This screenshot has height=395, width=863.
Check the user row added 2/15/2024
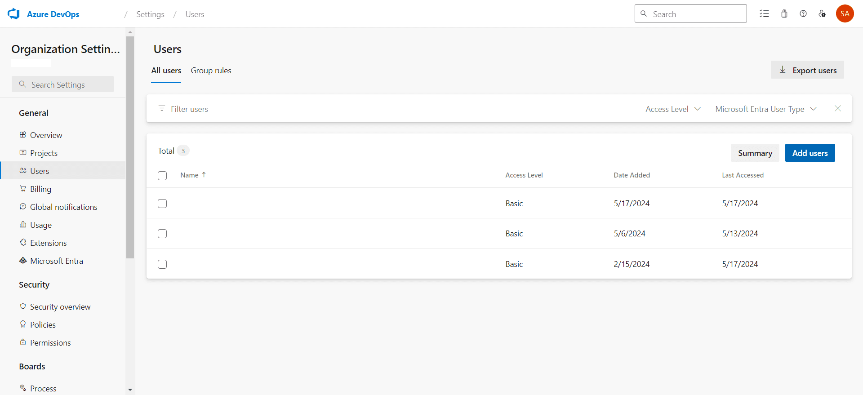[162, 264]
